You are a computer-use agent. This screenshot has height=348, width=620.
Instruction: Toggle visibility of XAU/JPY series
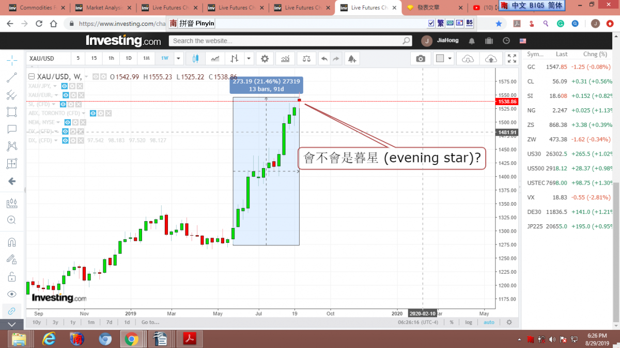point(65,86)
